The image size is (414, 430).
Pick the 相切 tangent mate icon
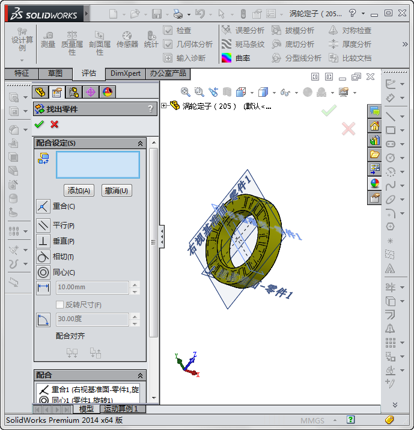tap(43, 257)
